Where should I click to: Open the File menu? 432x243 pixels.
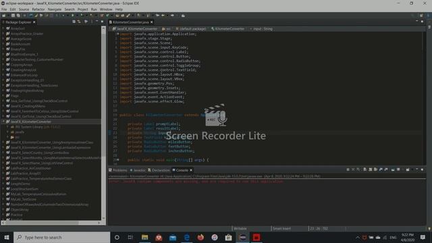pos(4,9)
